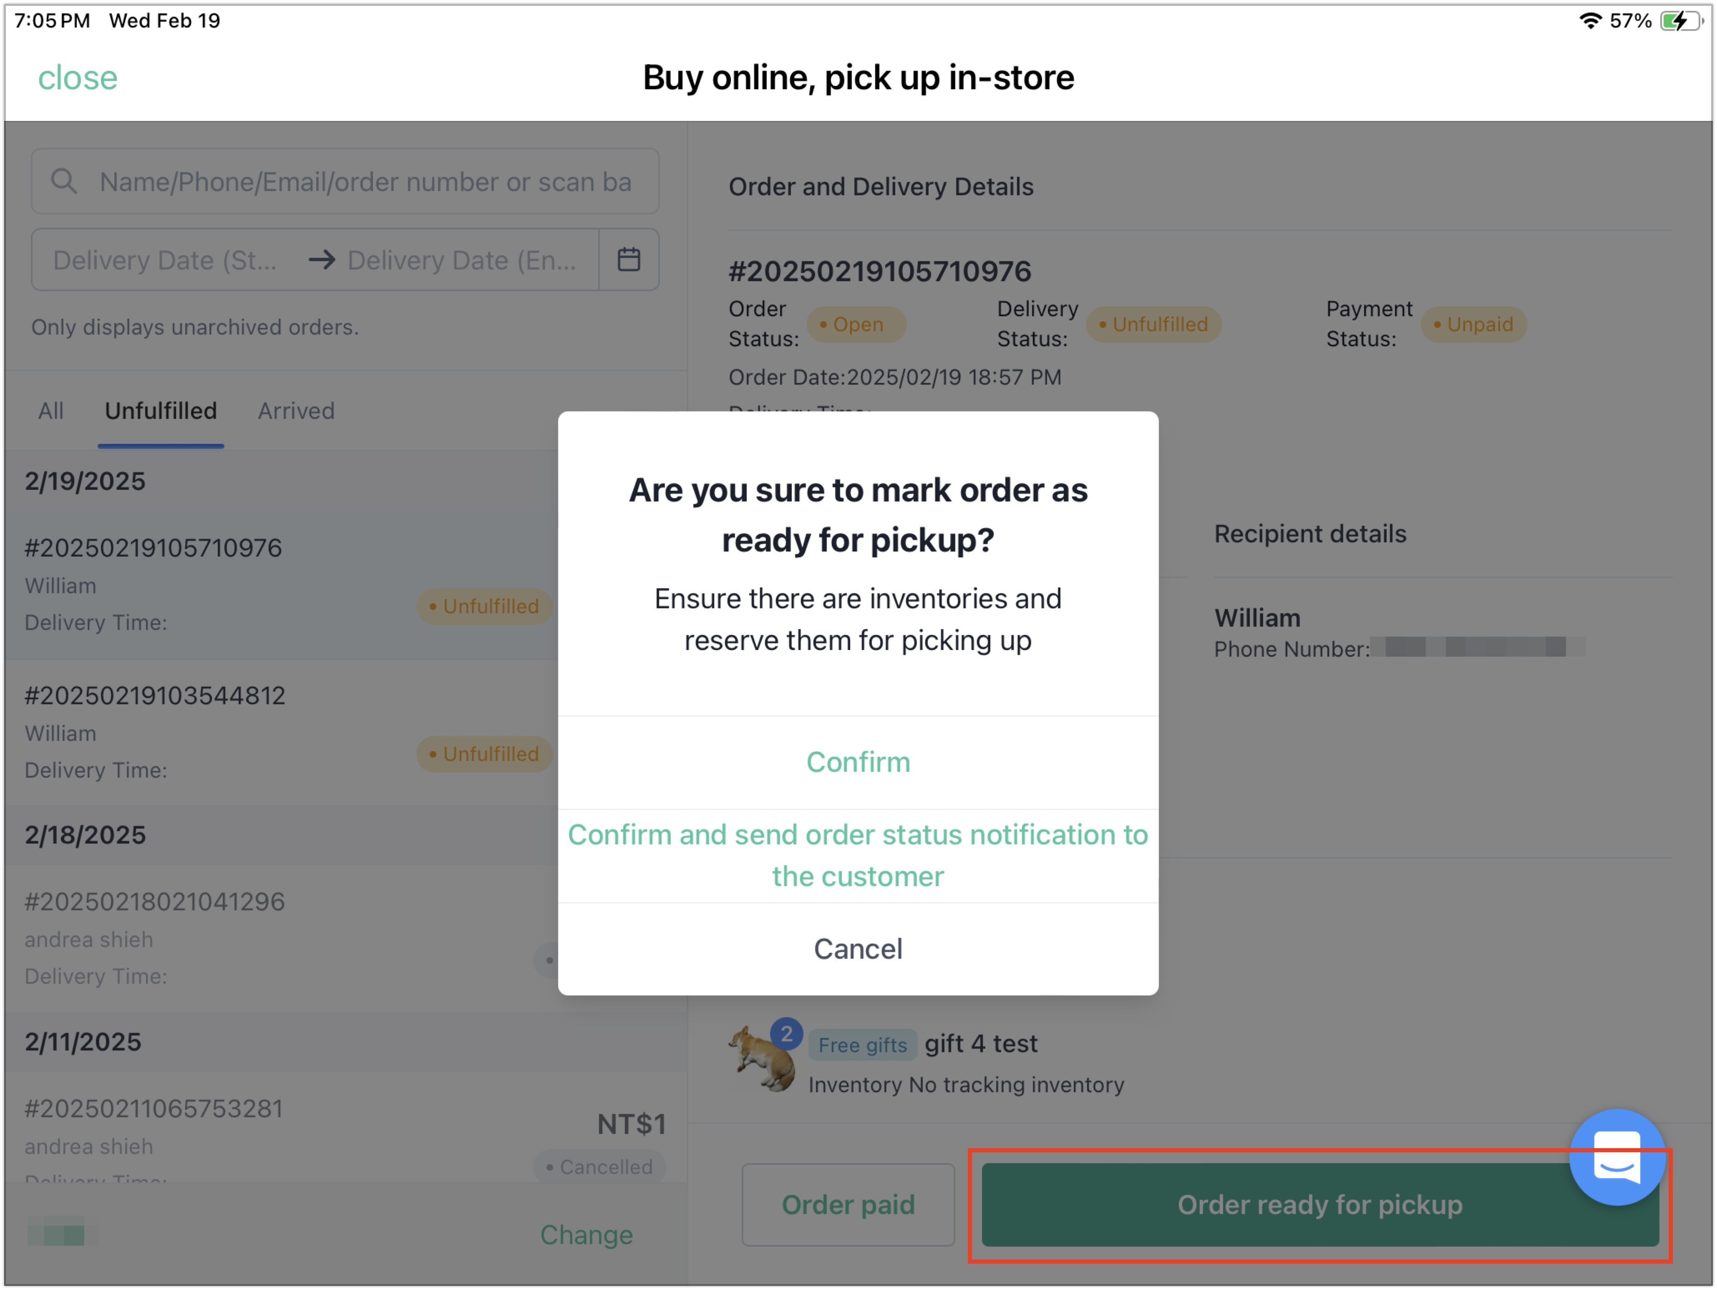Click Order ready for pickup button
The height and width of the screenshot is (1290, 1717).
point(1319,1204)
